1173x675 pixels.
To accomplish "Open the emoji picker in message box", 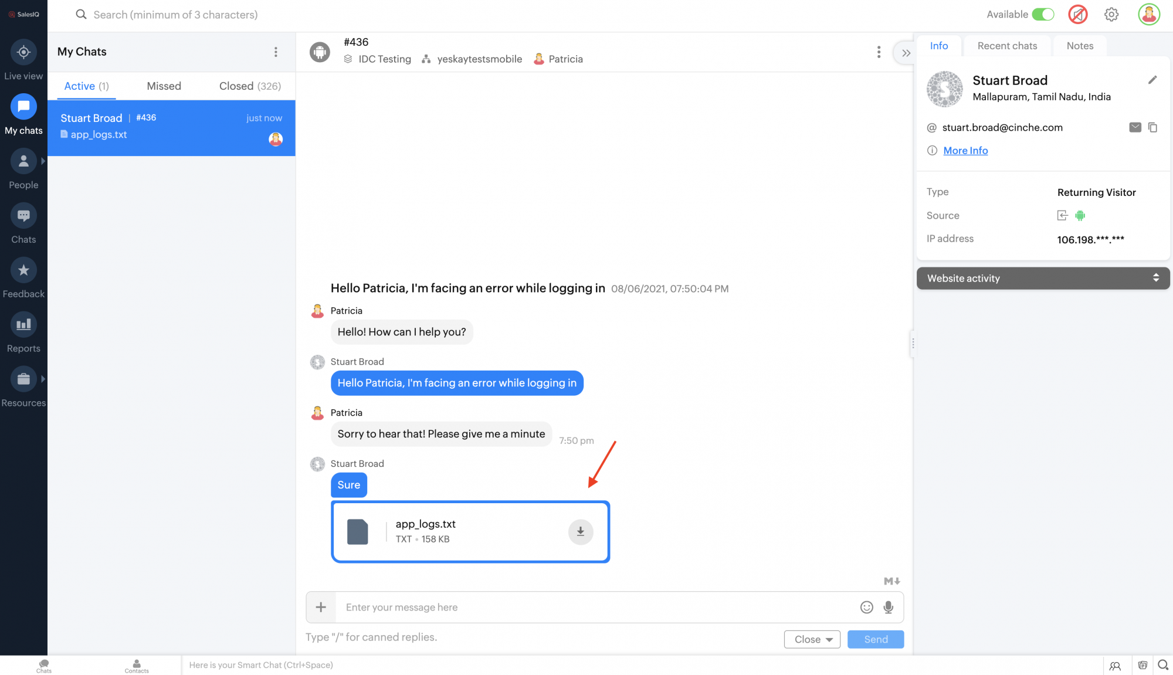I will tap(866, 608).
